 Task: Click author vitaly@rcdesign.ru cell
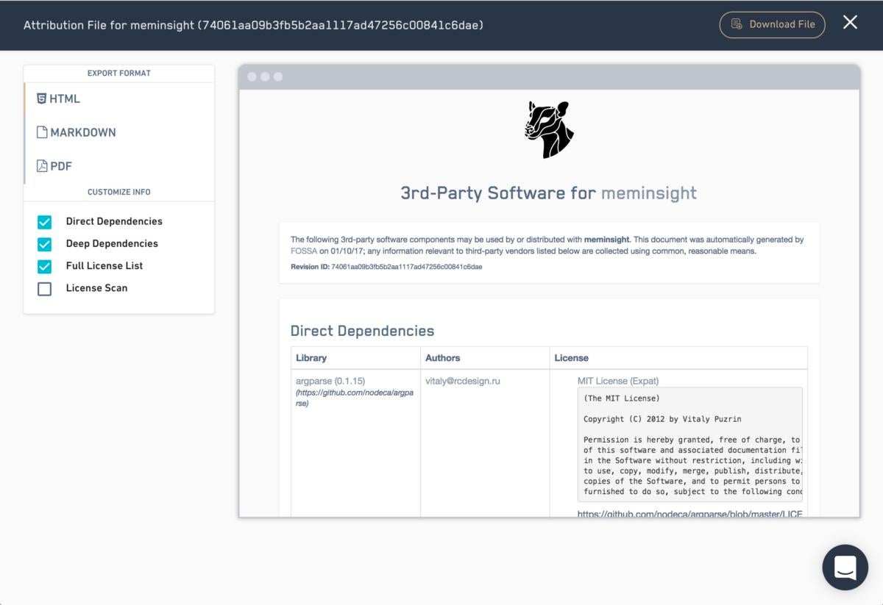pyautogui.click(x=463, y=381)
